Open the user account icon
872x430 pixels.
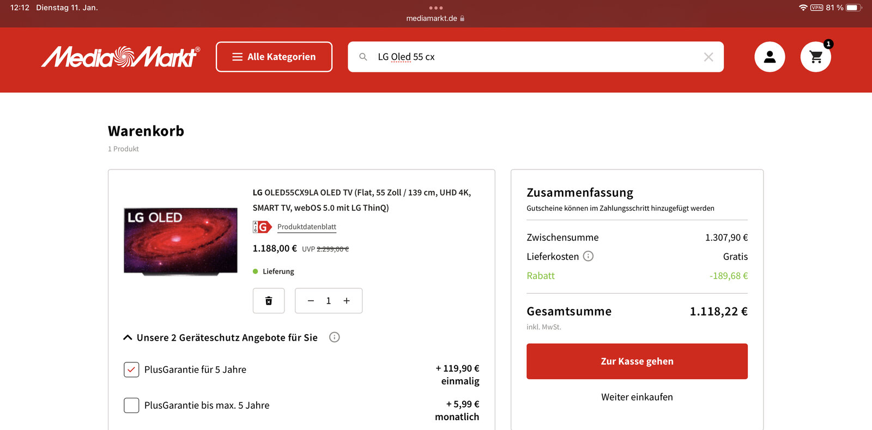[770, 57]
